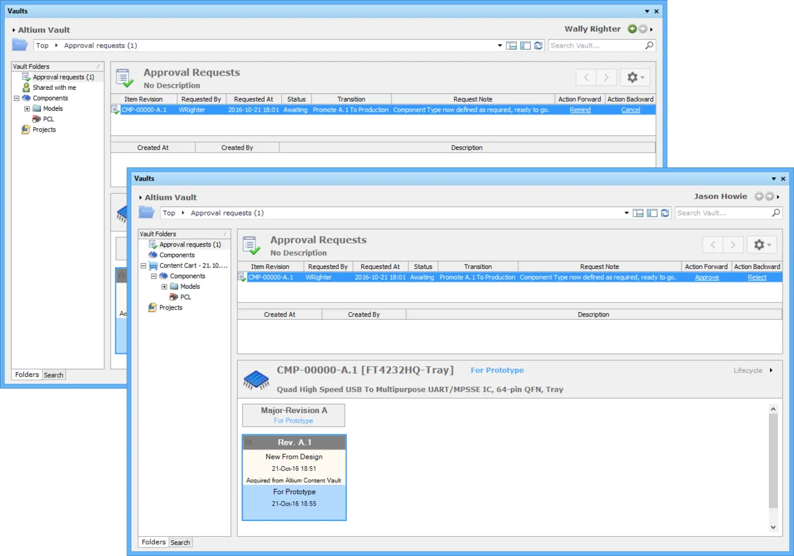Open the breadcrumb path dropdown in Jason Howie's window

coord(627,213)
